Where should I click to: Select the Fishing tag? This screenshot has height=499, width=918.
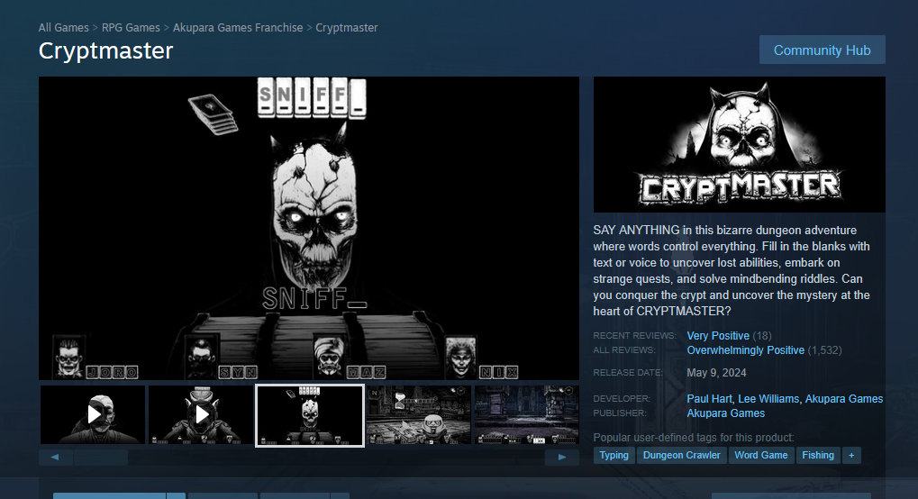click(x=818, y=455)
